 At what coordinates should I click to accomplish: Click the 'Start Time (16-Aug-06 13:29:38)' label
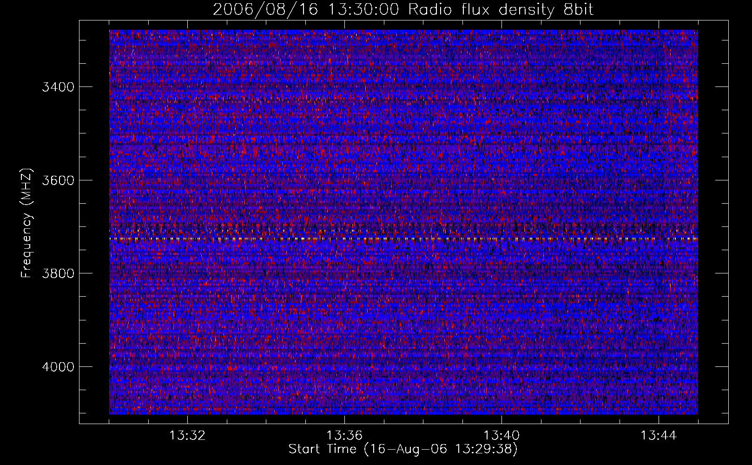click(x=403, y=449)
